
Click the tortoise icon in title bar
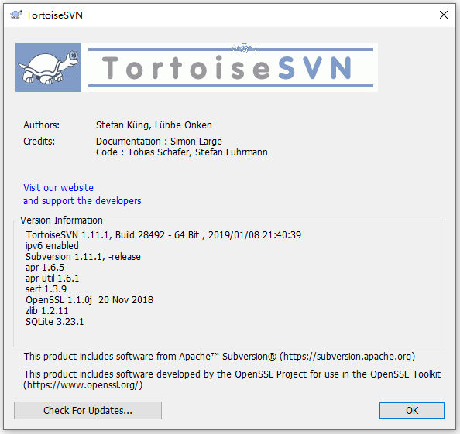[x=16, y=15]
